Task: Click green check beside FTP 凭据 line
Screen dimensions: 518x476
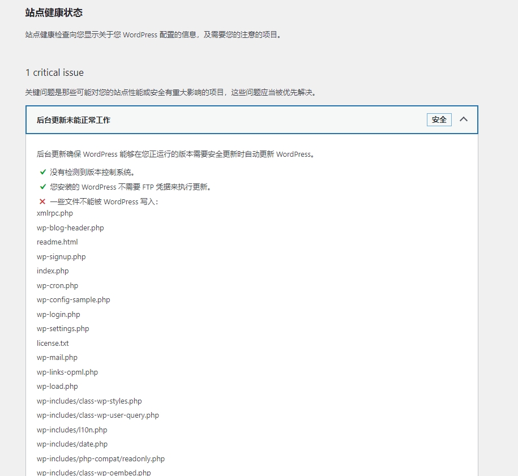Action: (43, 187)
